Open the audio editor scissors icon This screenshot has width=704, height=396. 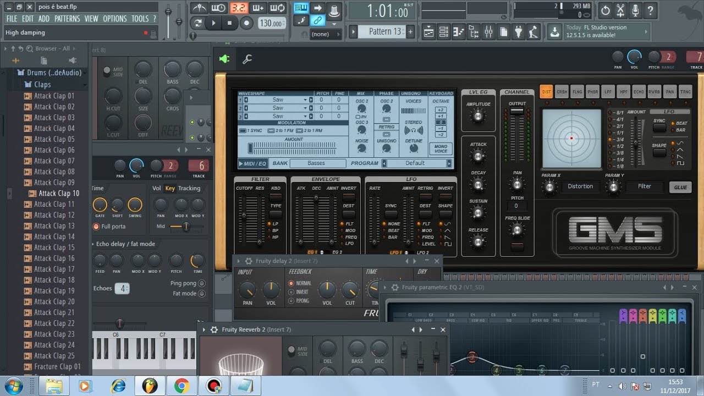tap(620, 10)
